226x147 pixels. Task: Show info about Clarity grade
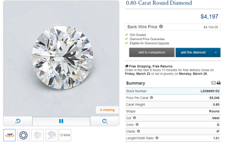(x=138, y=131)
